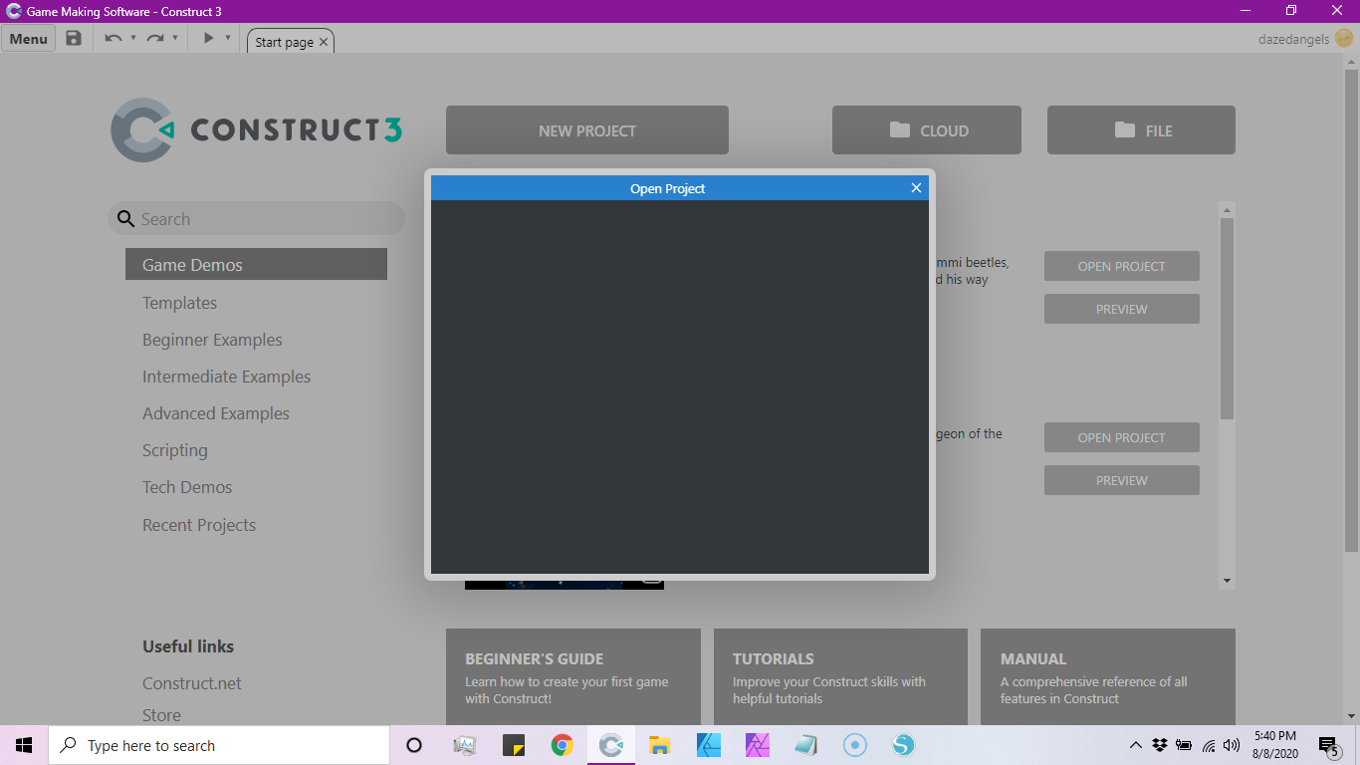This screenshot has width=1360, height=765.
Task: Click the FILE button
Action: (1141, 130)
